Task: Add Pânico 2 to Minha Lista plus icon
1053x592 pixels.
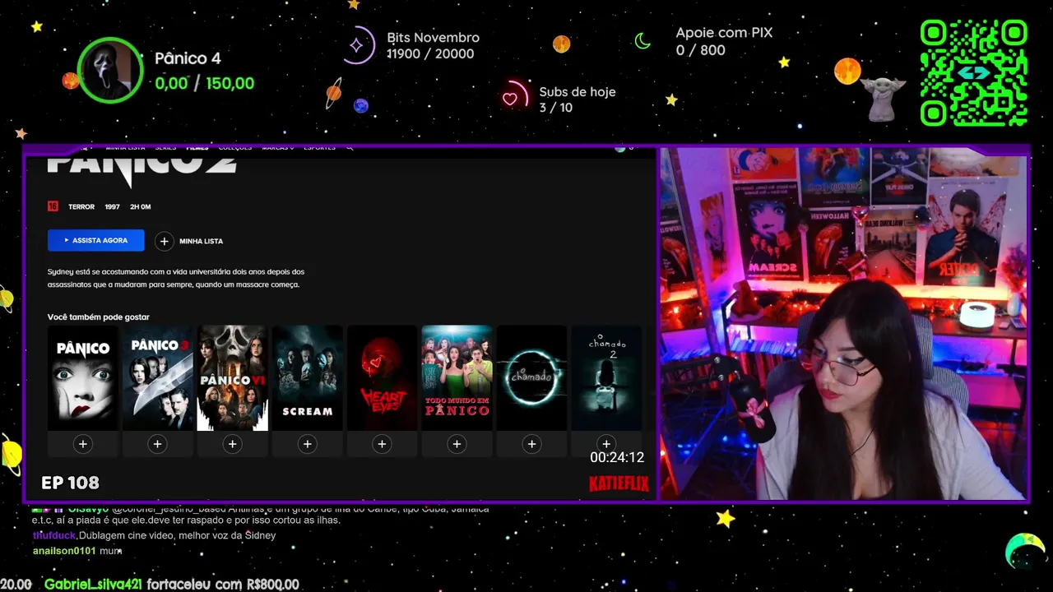Action: click(164, 241)
